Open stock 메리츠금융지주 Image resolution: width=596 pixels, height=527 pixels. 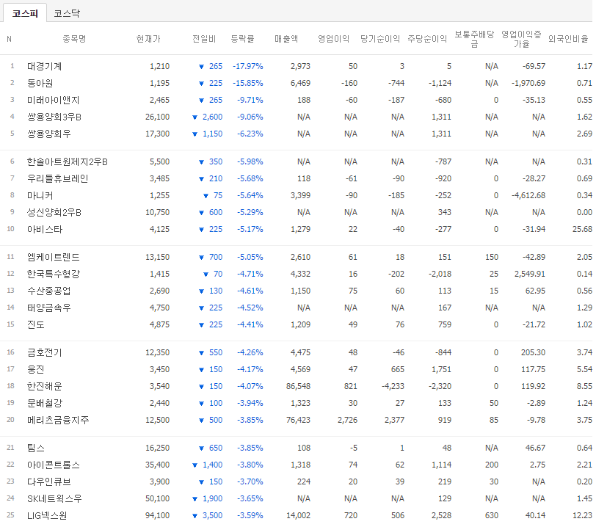[x=58, y=420]
